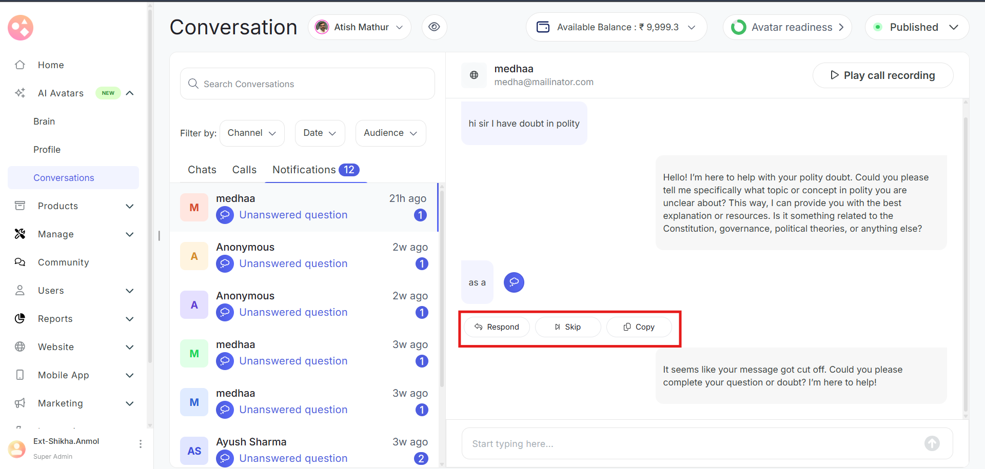Open the three-dot menu next to Ext-Shikha.Anmol

pos(140,444)
